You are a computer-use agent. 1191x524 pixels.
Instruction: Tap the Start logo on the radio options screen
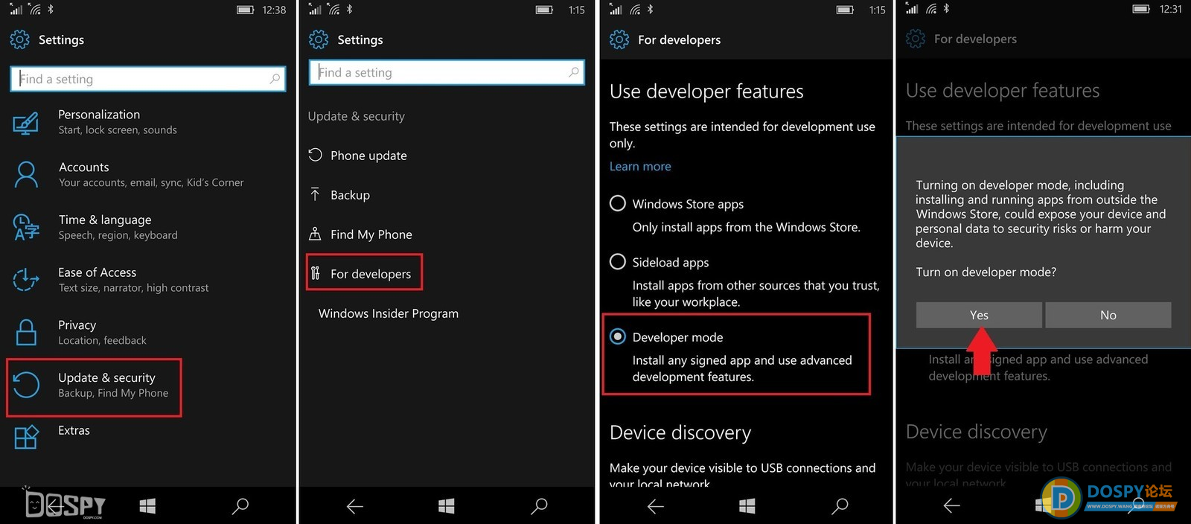(747, 506)
